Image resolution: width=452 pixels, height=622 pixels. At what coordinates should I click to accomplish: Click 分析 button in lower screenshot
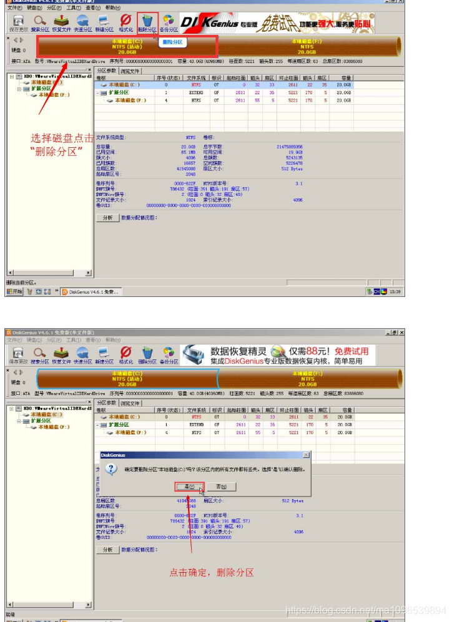coord(107,550)
